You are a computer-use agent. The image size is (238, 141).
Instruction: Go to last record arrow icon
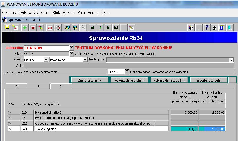[x=116, y=28]
